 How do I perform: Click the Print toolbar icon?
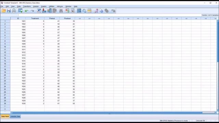click(14, 11)
